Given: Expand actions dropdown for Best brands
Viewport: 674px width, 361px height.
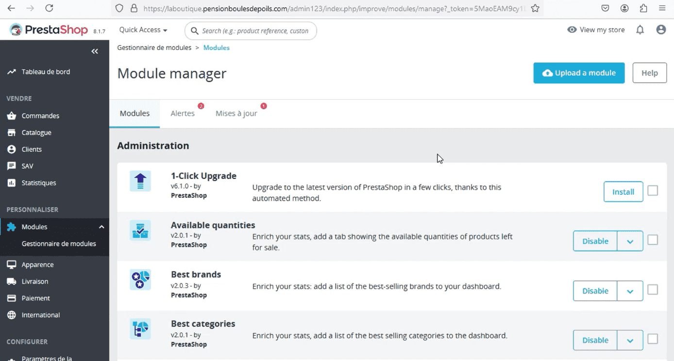Looking at the screenshot, I should point(630,291).
